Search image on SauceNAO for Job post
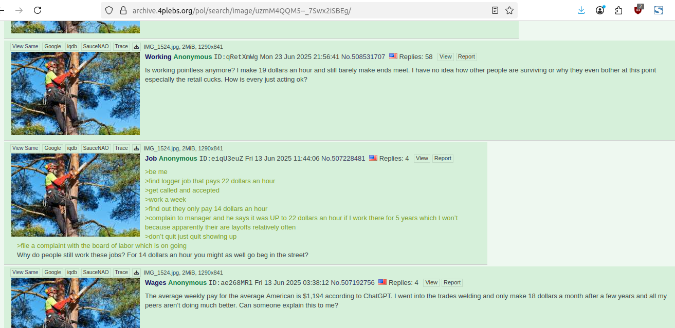The image size is (675, 328). tap(96, 148)
